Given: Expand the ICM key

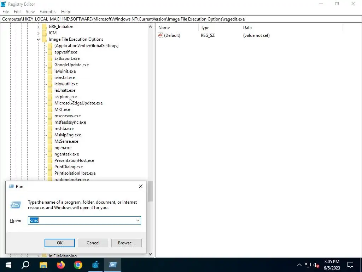Looking at the screenshot, I should [38, 33].
